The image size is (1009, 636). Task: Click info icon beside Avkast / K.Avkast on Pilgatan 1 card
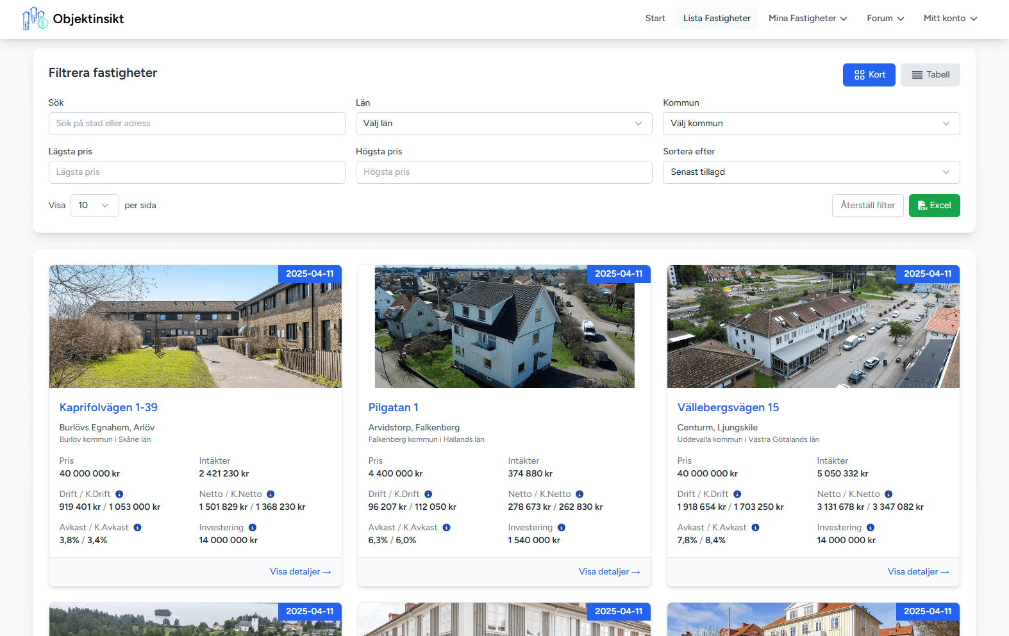446,527
